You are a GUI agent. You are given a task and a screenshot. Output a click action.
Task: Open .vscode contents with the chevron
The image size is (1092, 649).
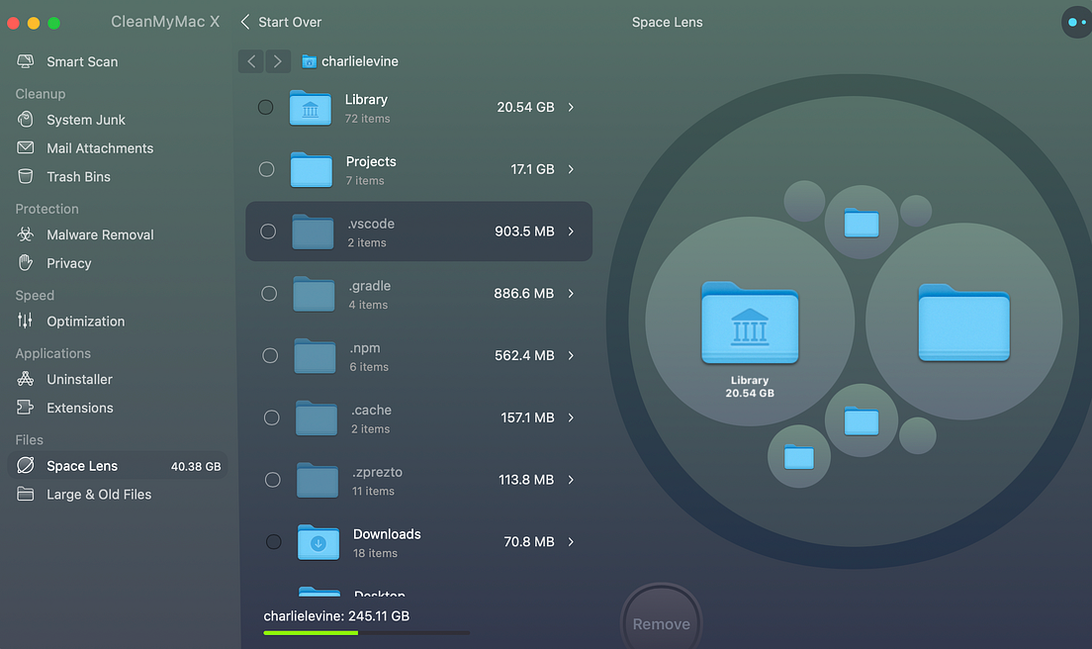(571, 232)
